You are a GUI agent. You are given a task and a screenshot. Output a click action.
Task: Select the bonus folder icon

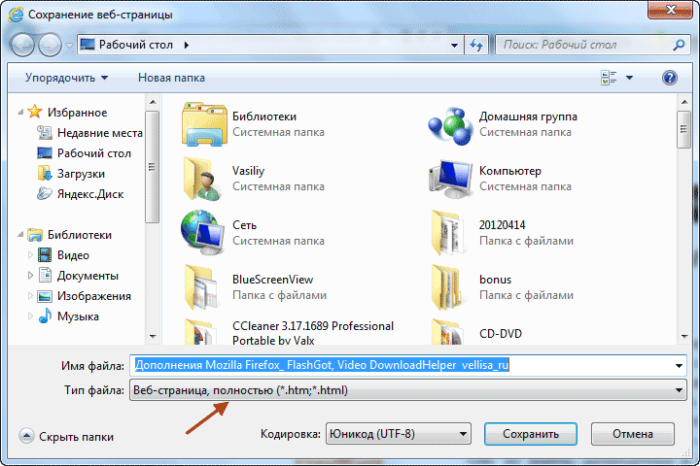pos(446,287)
